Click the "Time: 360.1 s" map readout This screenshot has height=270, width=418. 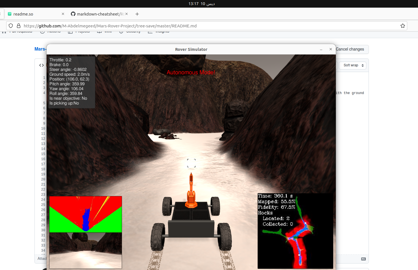275,196
